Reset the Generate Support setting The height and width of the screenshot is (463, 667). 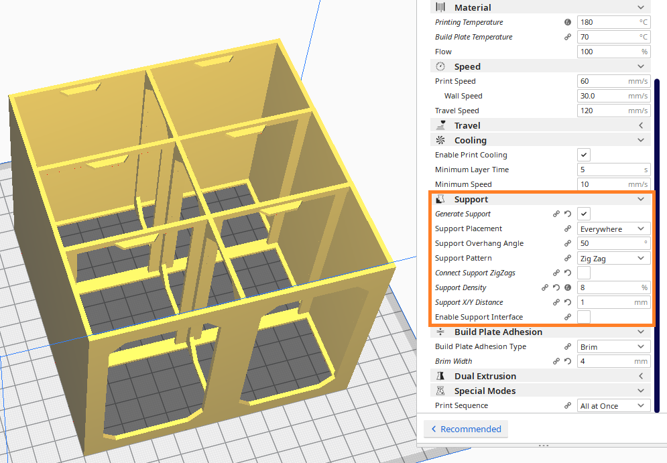pyautogui.click(x=567, y=214)
